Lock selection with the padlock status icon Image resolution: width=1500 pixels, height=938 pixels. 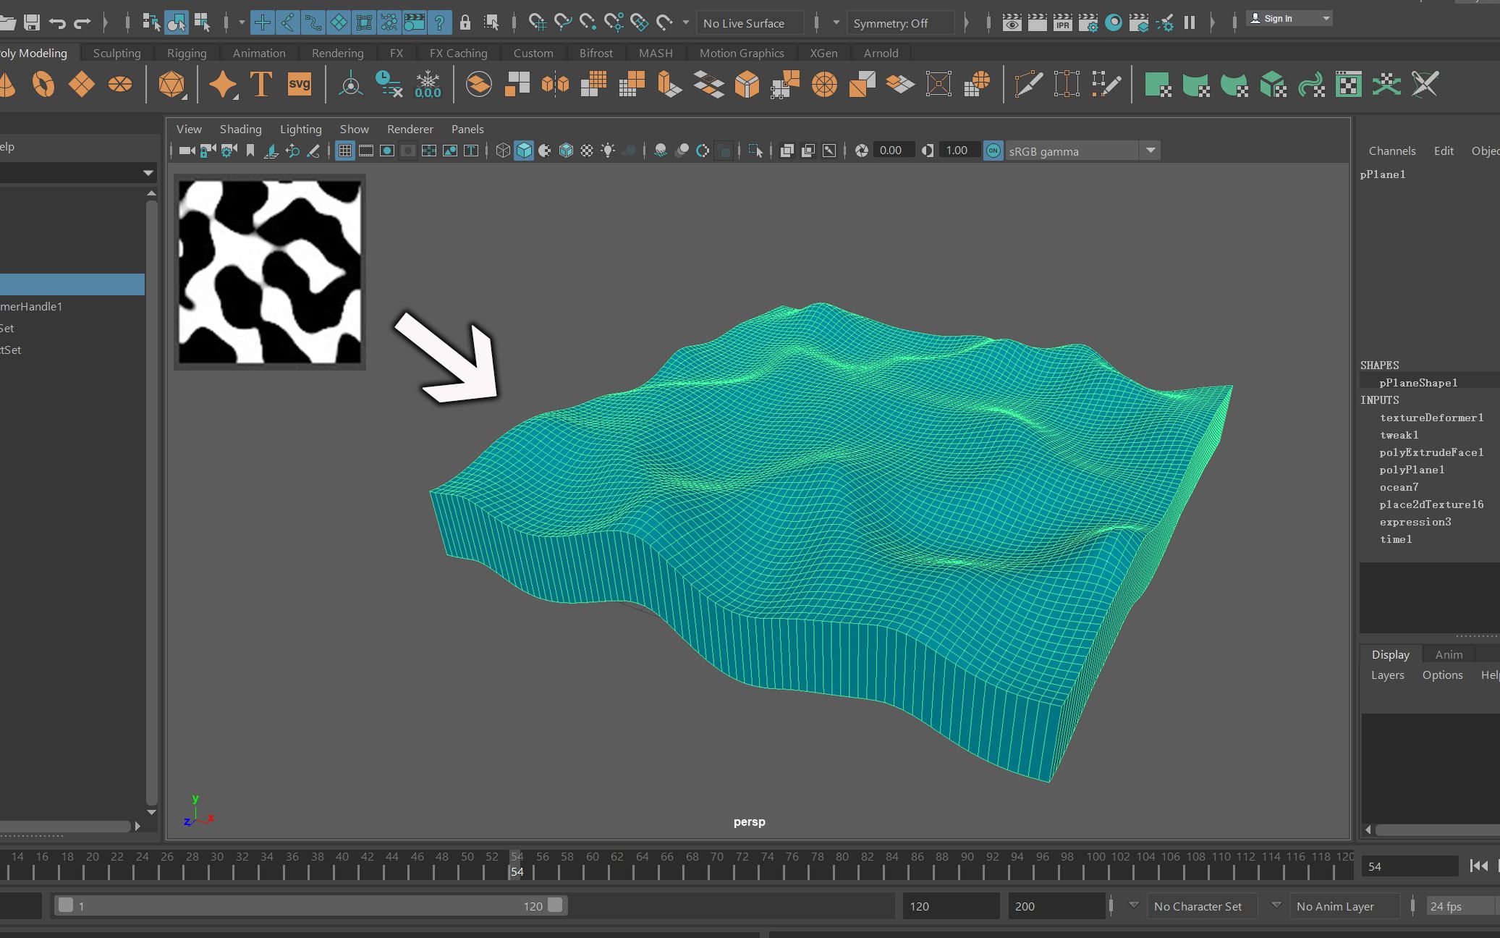tap(465, 22)
